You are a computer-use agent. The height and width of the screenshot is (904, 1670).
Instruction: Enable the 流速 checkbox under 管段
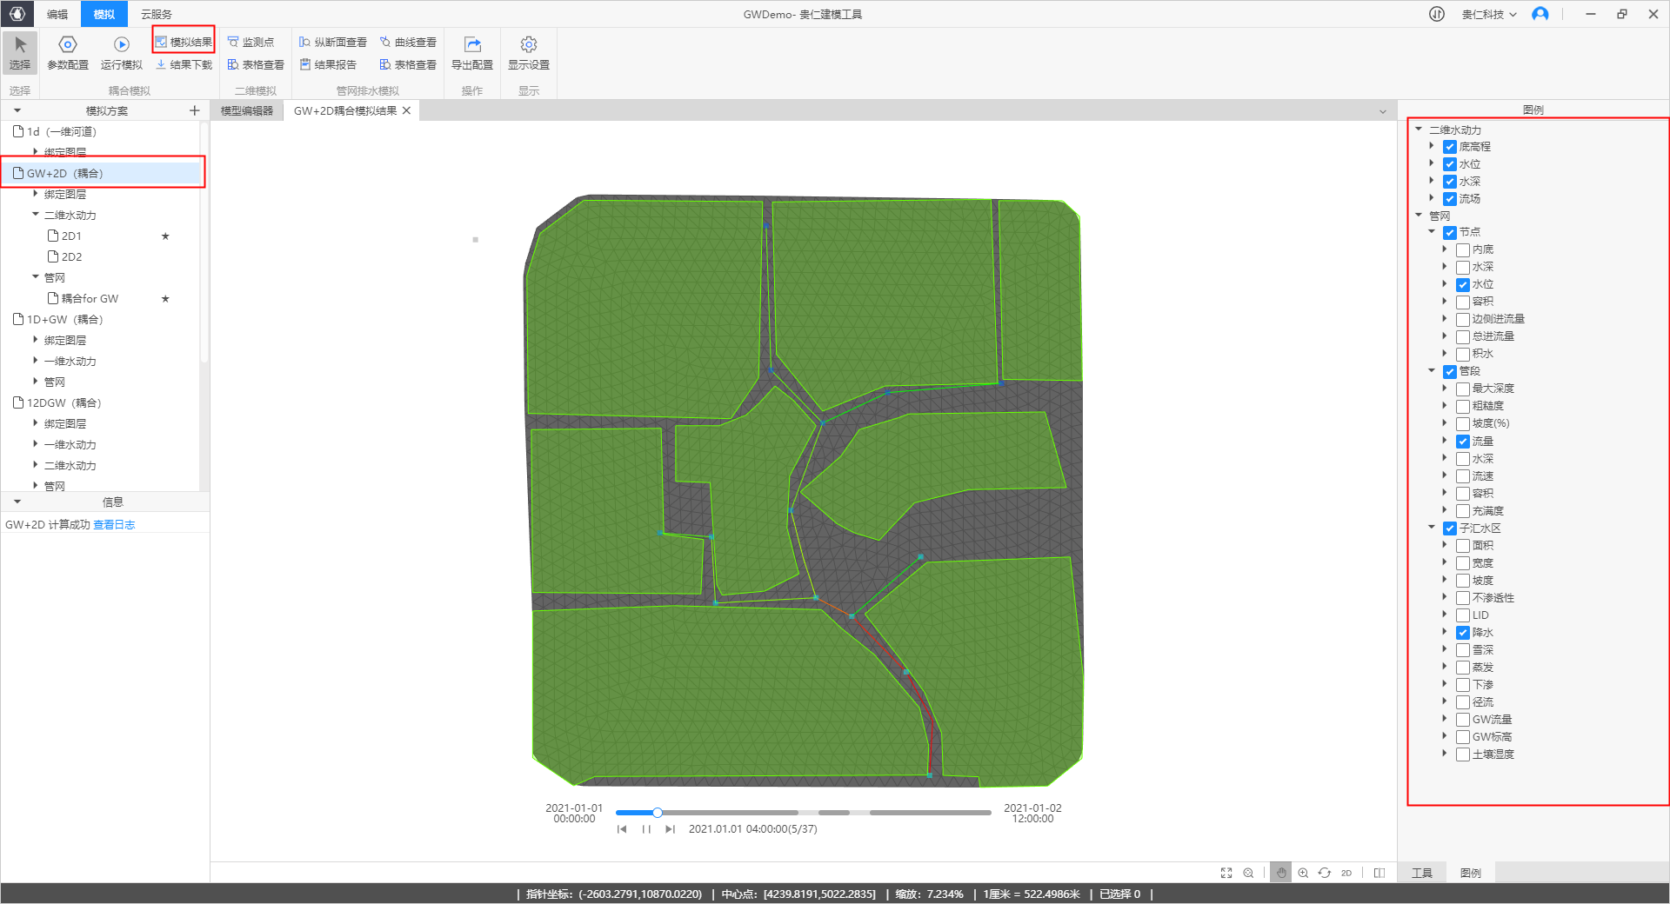tap(1463, 476)
